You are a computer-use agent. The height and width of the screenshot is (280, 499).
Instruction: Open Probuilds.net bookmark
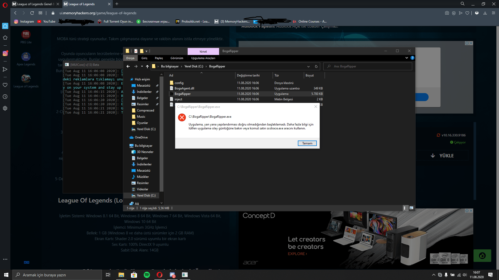(193, 22)
